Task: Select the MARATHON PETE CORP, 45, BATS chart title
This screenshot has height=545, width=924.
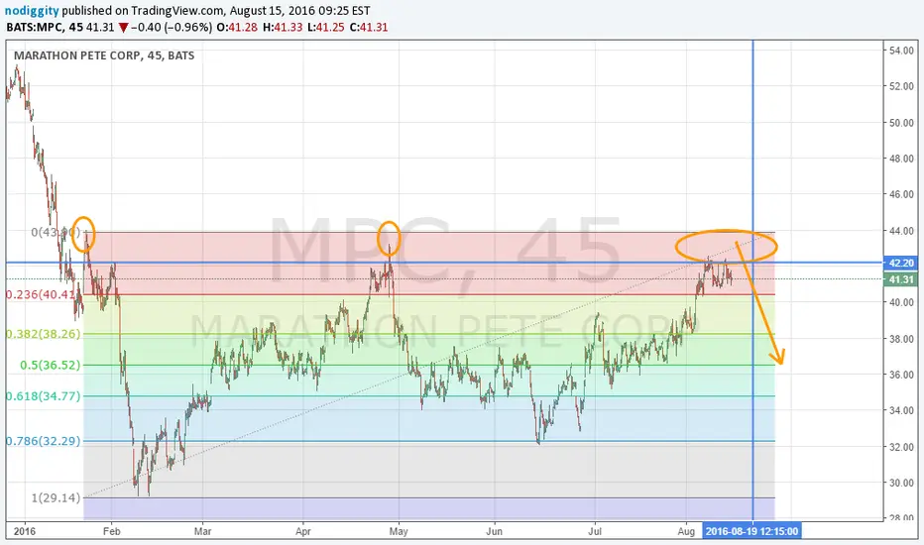Action: tap(104, 55)
